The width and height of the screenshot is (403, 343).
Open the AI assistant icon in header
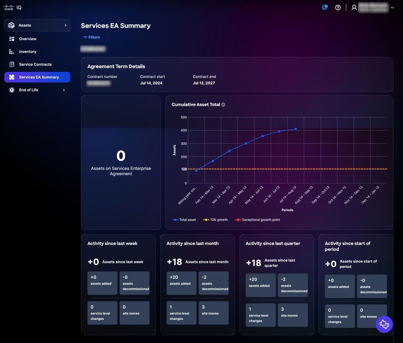(x=325, y=7)
